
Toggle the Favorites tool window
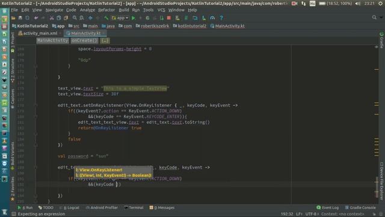pyautogui.click(x=13, y=189)
